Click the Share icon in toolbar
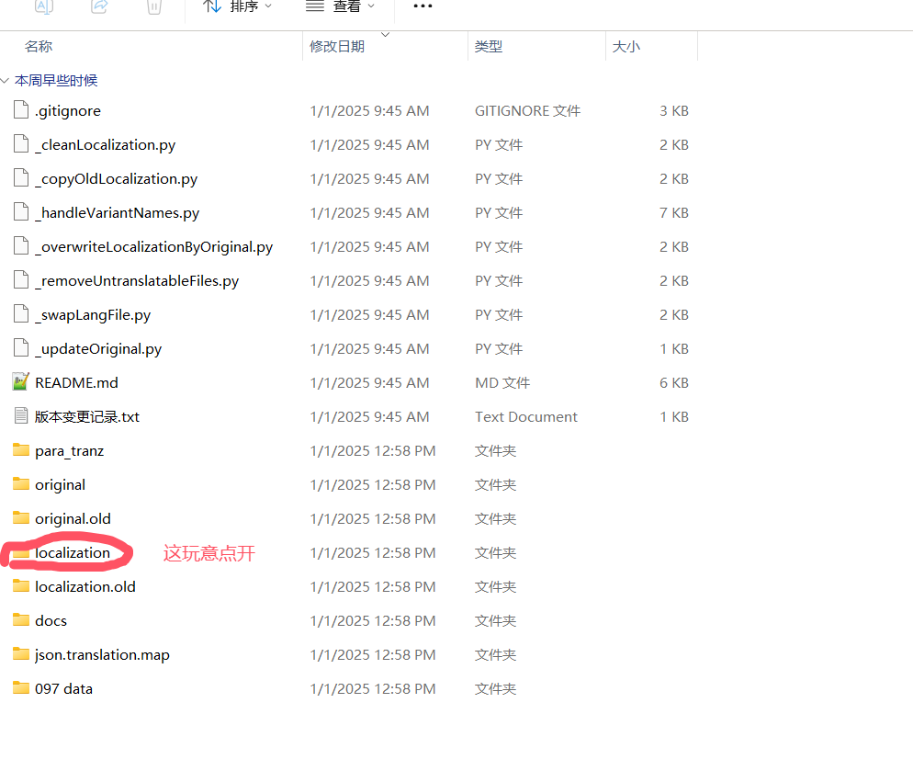This screenshot has width=913, height=782. 99,7
